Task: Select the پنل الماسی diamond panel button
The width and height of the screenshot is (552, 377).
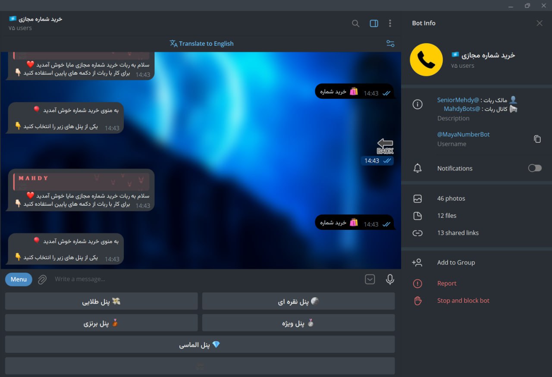Action: click(200, 344)
